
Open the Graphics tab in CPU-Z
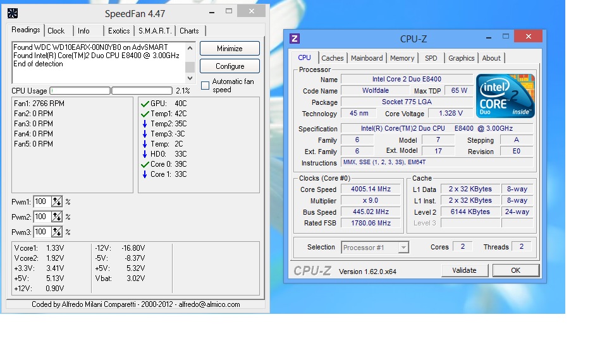462,58
